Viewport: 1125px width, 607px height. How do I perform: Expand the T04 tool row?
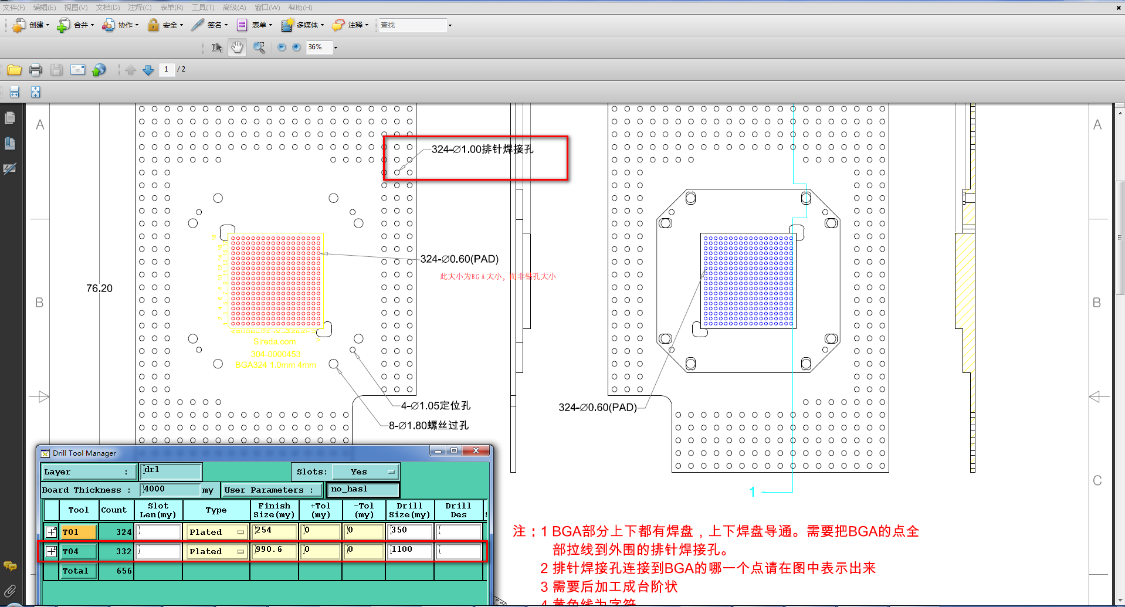[52, 551]
